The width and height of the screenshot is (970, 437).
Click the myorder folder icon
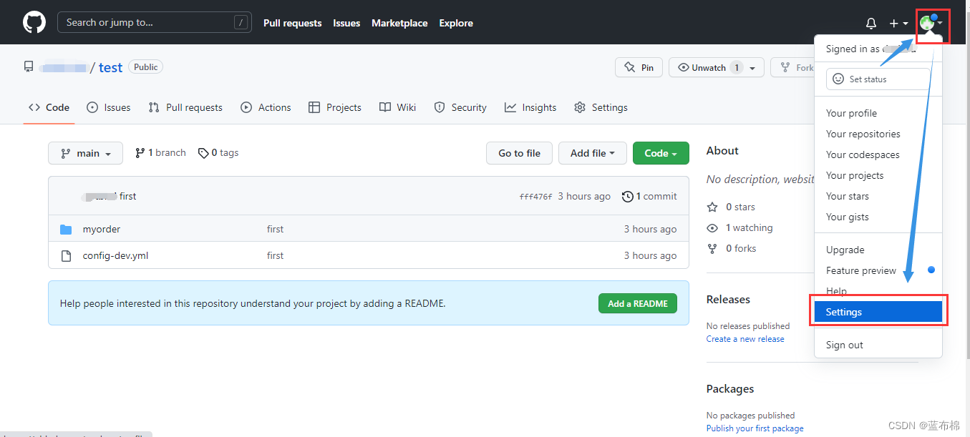pos(66,230)
